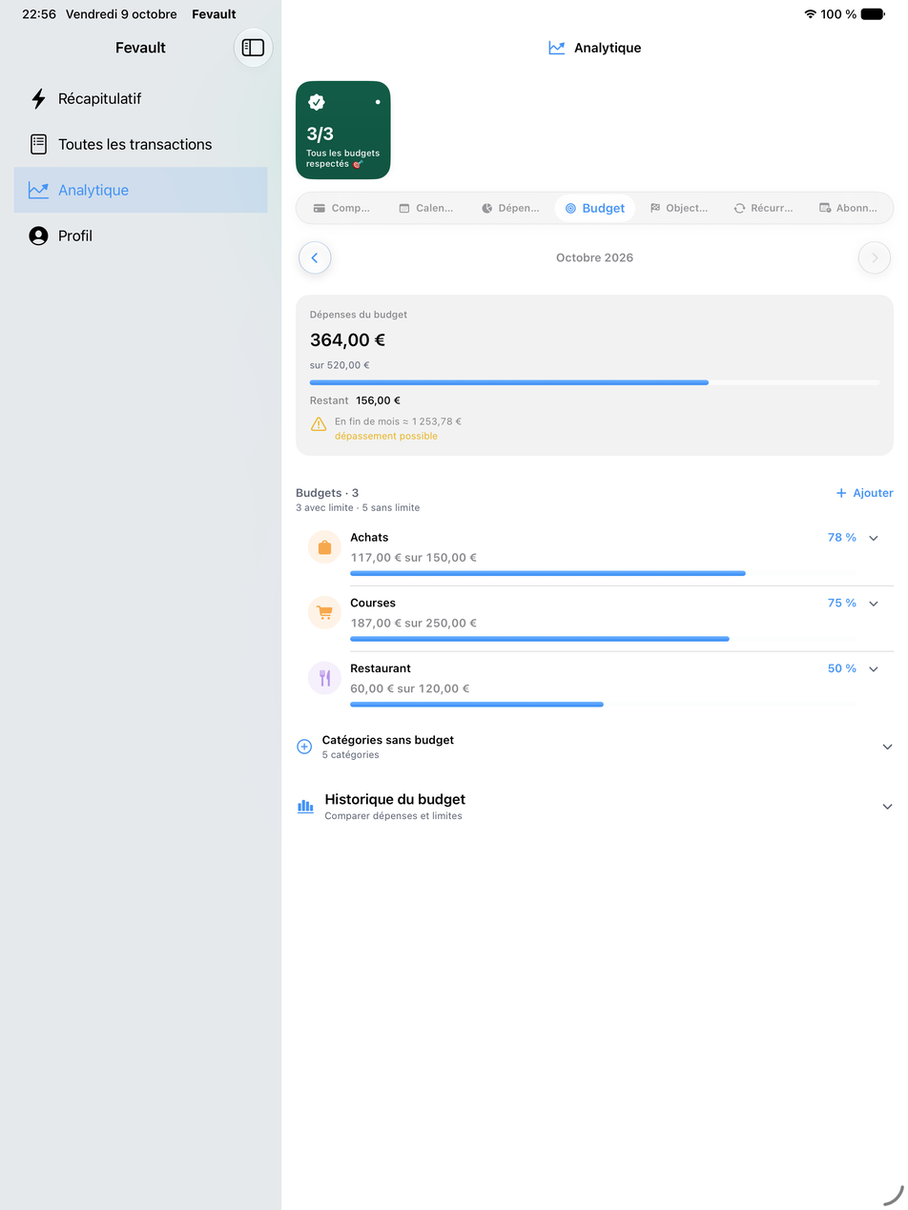This screenshot has width=908, height=1210.
Task: Select the Budget tab
Action: [x=594, y=208]
